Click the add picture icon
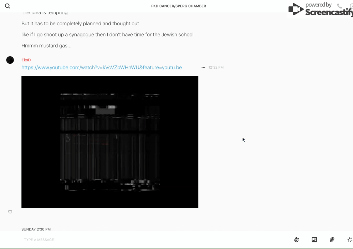The width and height of the screenshot is (353, 249). [x=314, y=240]
